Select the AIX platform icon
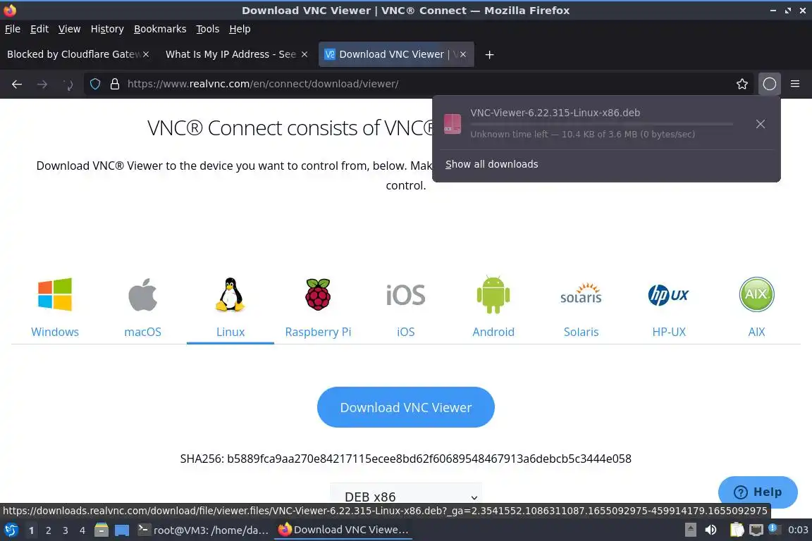This screenshot has height=541, width=812. (x=756, y=294)
